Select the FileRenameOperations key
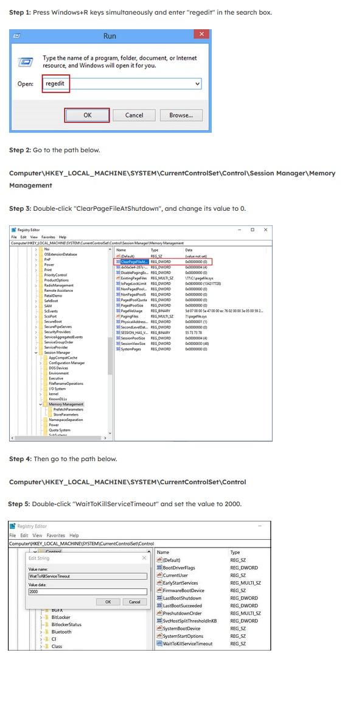Viewport: 345px width, 706px height. click(x=66, y=384)
